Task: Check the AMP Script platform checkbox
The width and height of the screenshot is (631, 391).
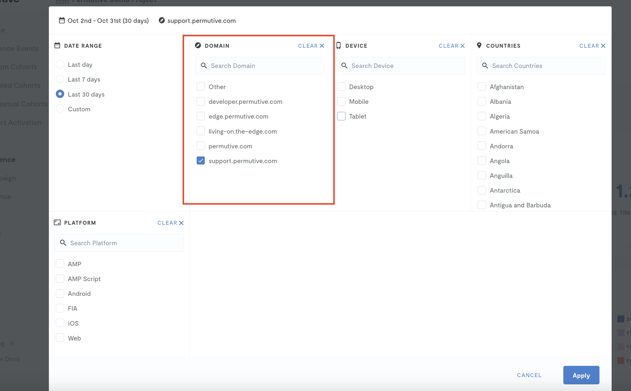Action: point(60,279)
